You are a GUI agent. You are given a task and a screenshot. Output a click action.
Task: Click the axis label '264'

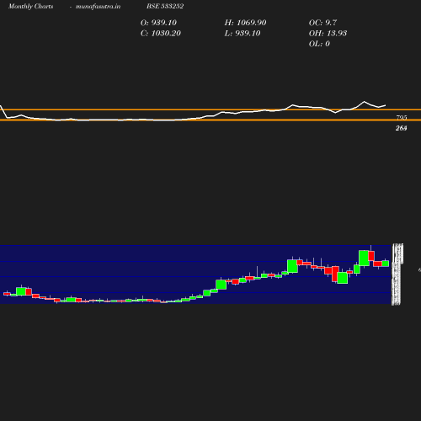pos(402,128)
